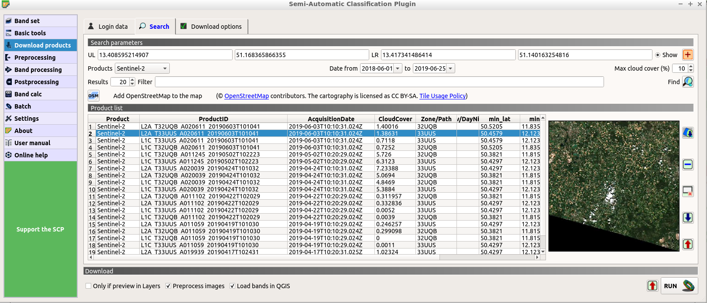The height and width of the screenshot is (303, 707).
Task: Click the orange plus area pointer icon
Action: tap(688, 55)
